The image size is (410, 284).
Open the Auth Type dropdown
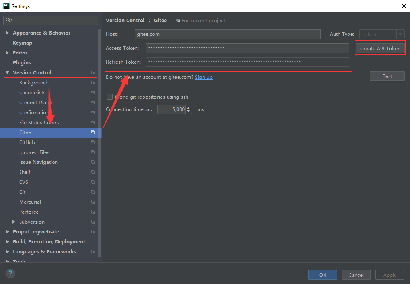(x=382, y=34)
